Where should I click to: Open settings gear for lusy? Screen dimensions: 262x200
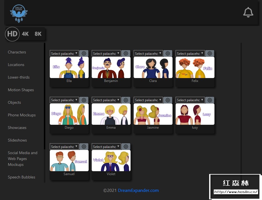click(x=210, y=100)
